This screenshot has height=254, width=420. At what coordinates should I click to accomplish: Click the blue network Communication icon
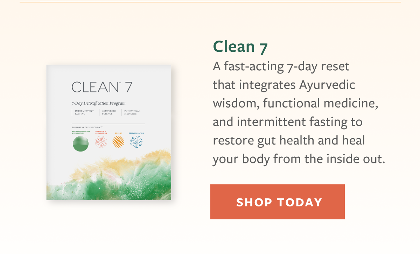click(x=136, y=142)
